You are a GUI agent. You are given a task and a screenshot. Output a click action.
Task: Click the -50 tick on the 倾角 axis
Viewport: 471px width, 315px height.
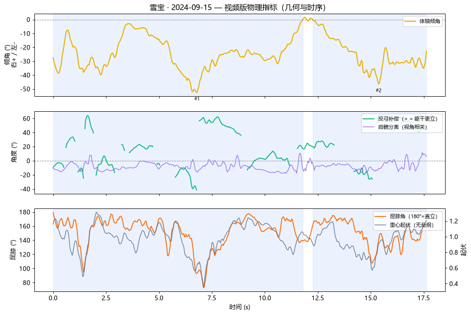point(25,89)
